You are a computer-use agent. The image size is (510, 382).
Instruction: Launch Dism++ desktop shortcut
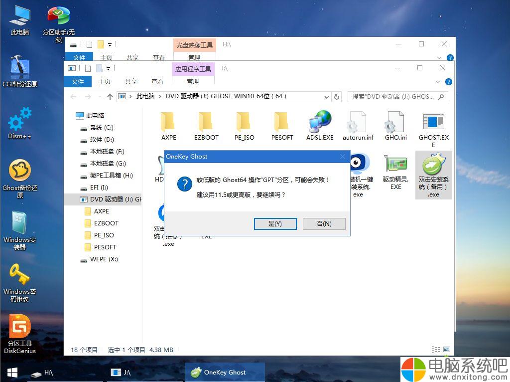tap(20, 123)
